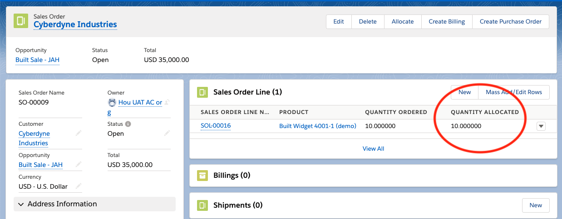562x219 pixels.
Task: Click the Product column header
Action: click(294, 112)
